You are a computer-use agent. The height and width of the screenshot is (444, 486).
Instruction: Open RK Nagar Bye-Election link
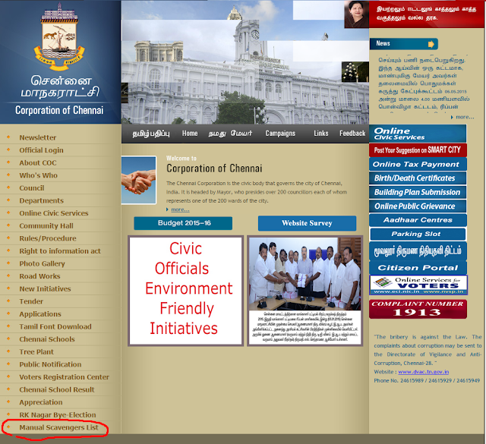pyautogui.click(x=58, y=415)
